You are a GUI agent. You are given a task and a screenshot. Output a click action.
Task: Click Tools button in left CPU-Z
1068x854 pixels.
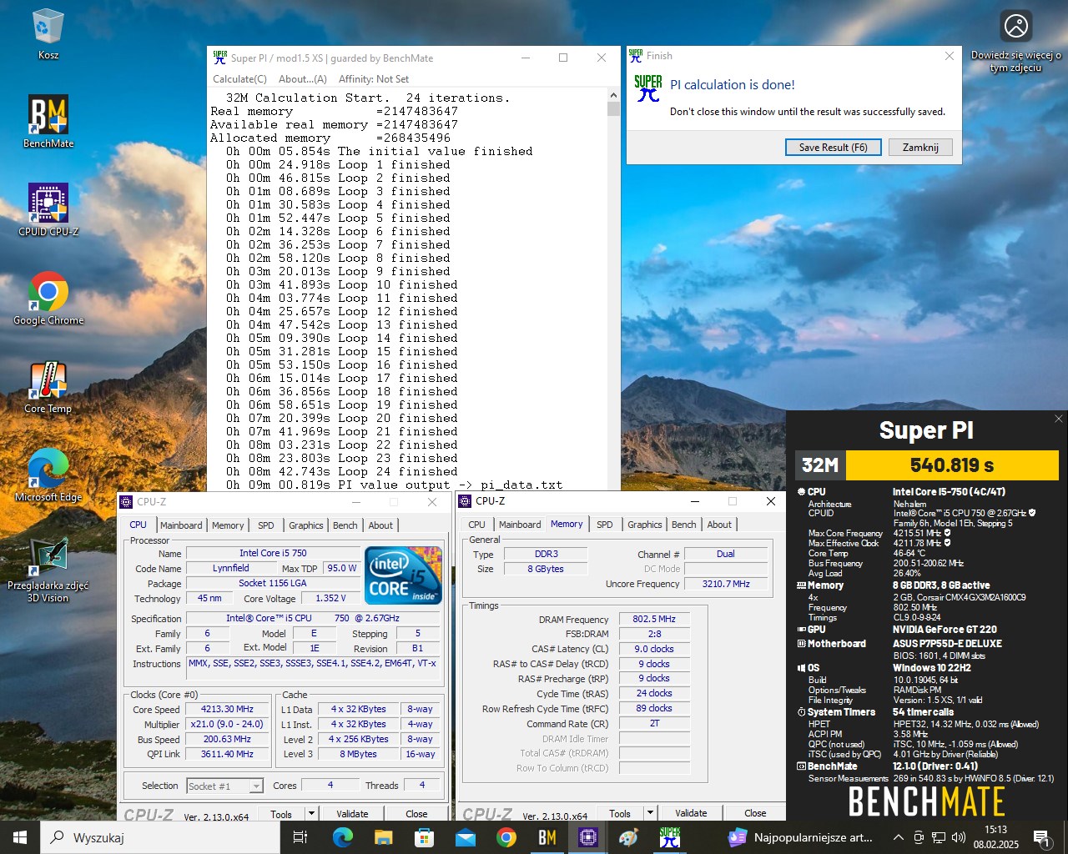coord(281,814)
